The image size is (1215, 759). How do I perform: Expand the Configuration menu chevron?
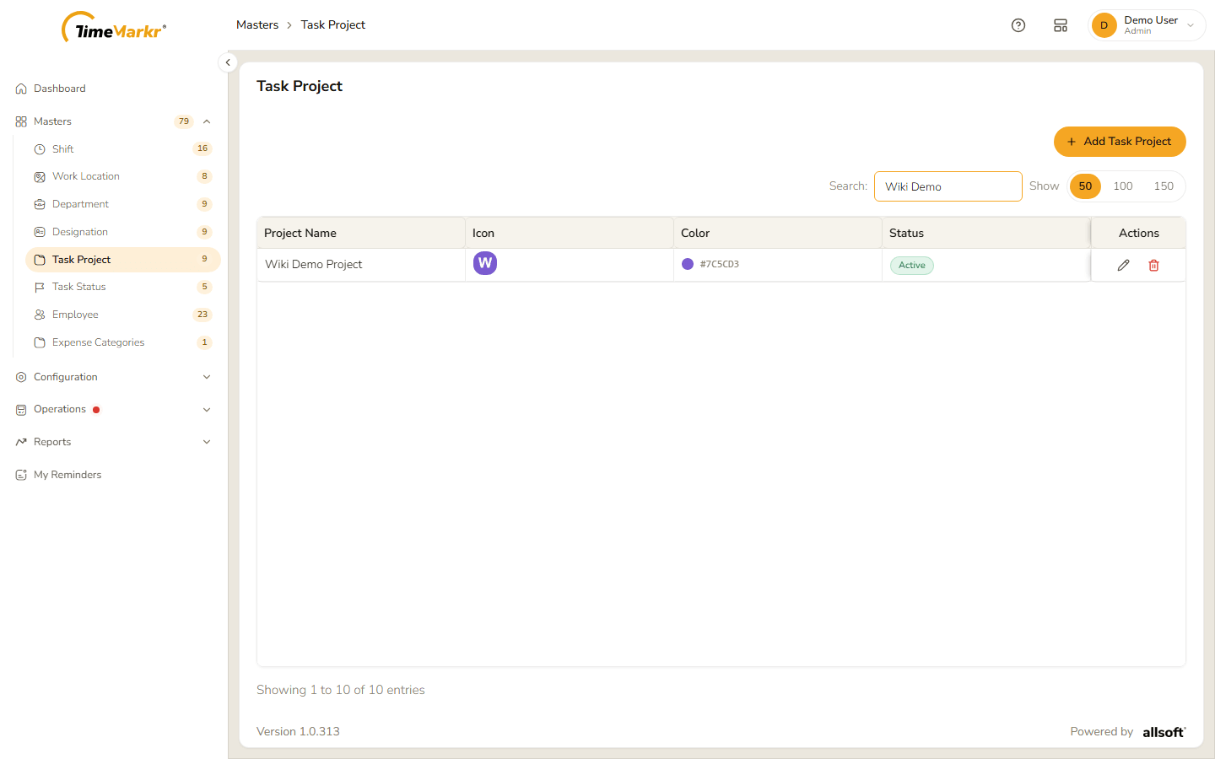(207, 377)
